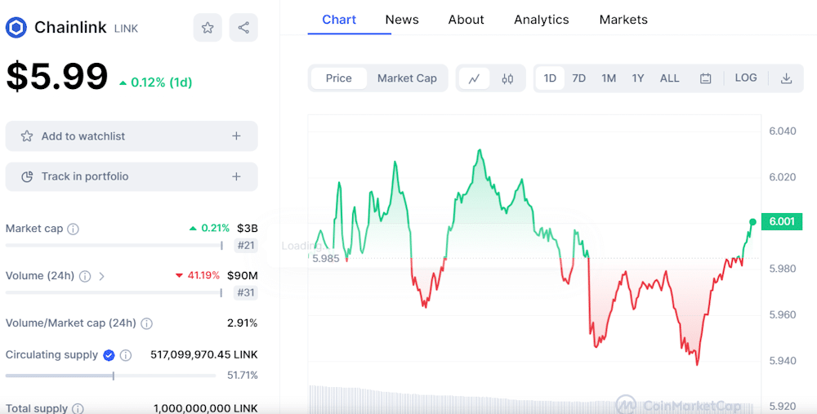Select the 1M time range
The image size is (817, 414).
609,78
